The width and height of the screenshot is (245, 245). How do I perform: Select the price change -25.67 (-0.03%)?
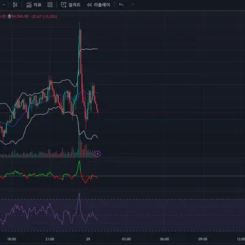[x=44, y=17]
